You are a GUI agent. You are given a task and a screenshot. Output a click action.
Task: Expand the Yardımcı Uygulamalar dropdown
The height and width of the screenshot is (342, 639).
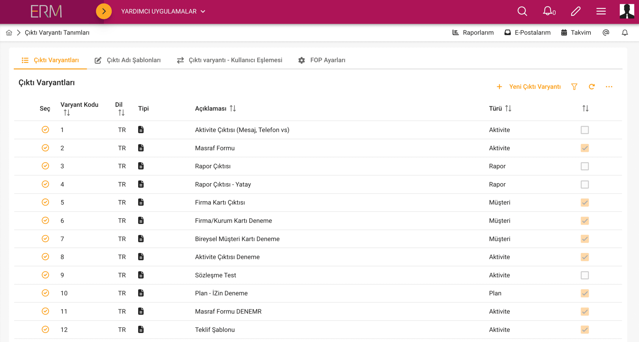[x=163, y=12]
